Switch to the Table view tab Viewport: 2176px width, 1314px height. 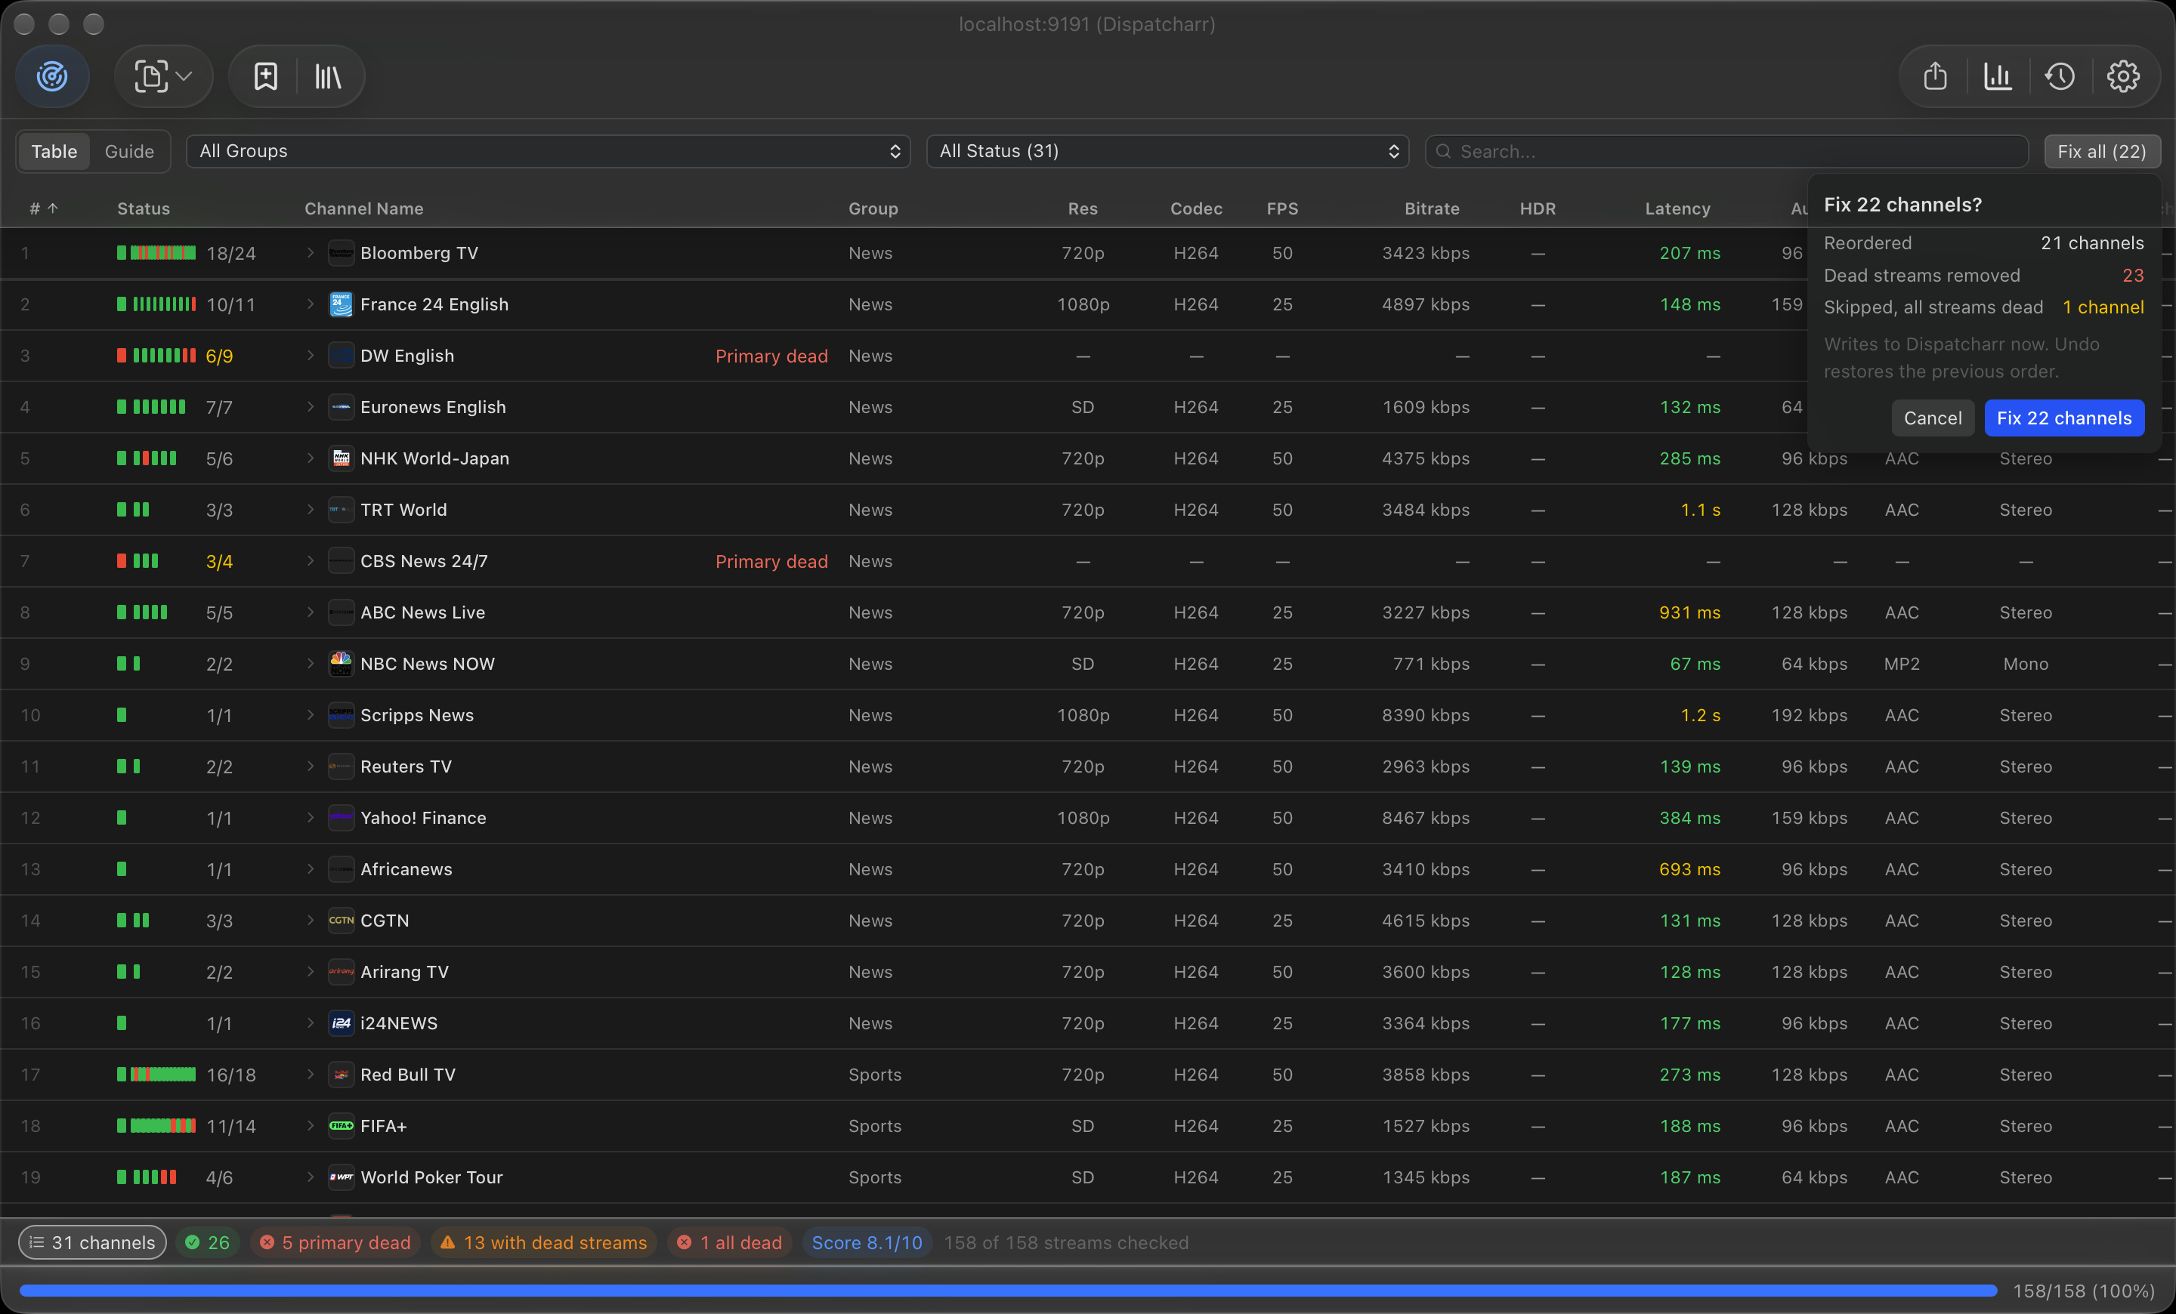pos(54,151)
